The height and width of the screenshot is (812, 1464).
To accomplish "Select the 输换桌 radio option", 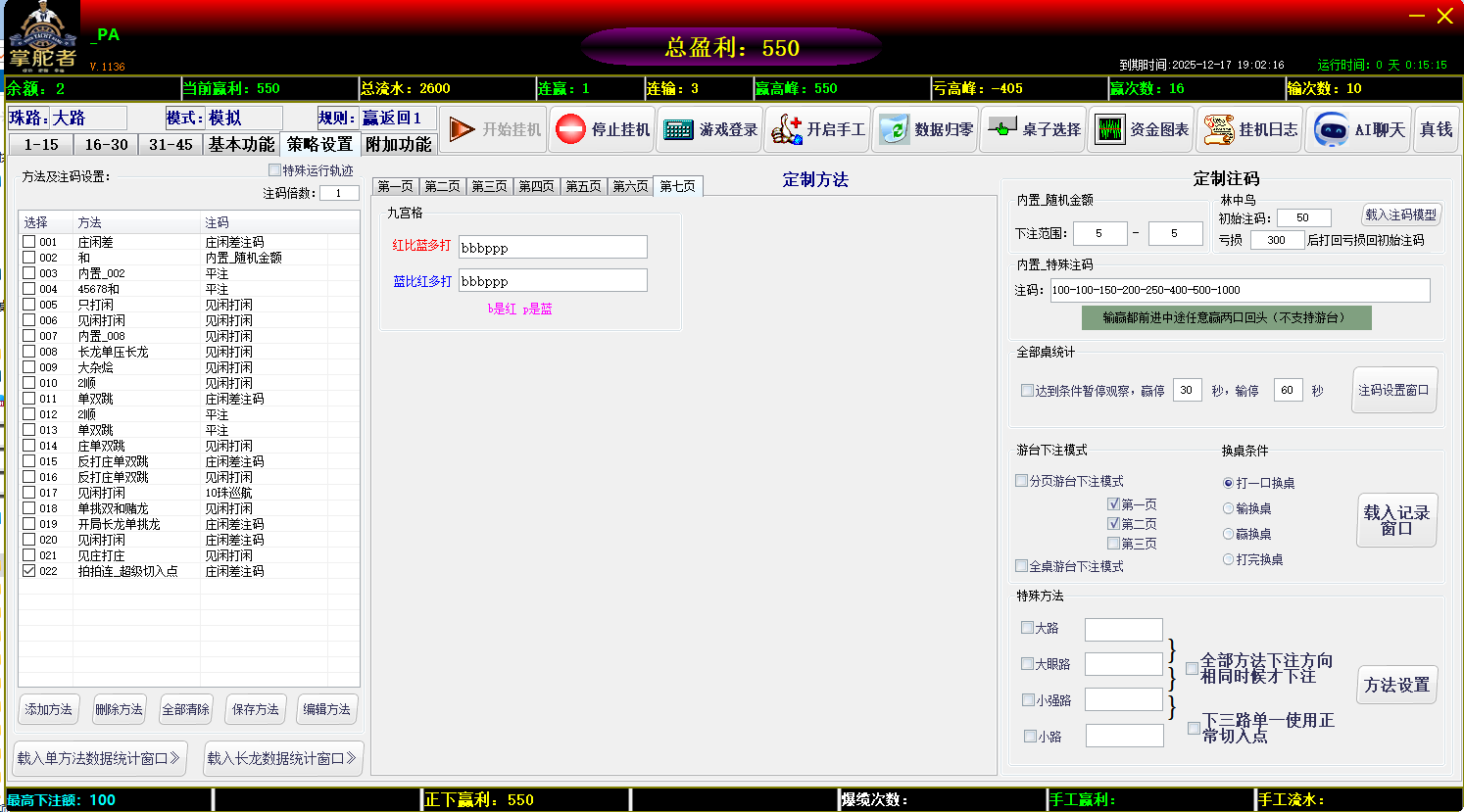I will click(x=1228, y=508).
